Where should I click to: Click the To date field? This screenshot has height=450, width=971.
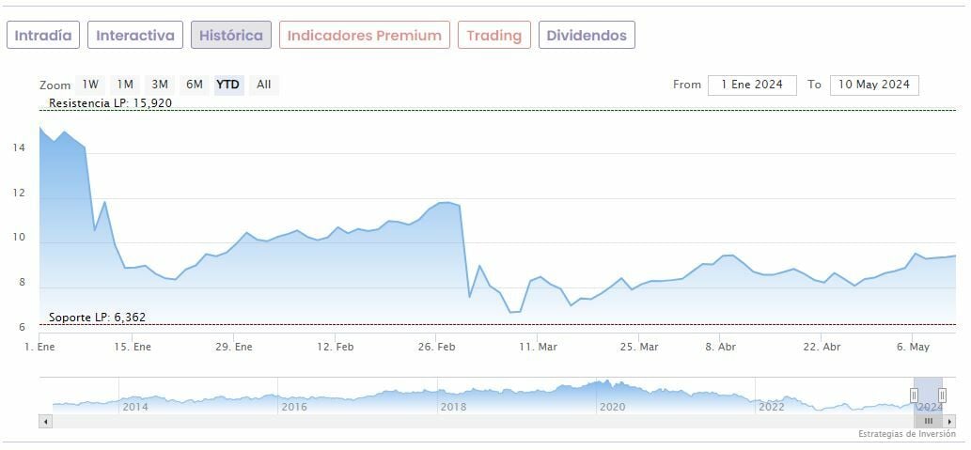(x=874, y=85)
